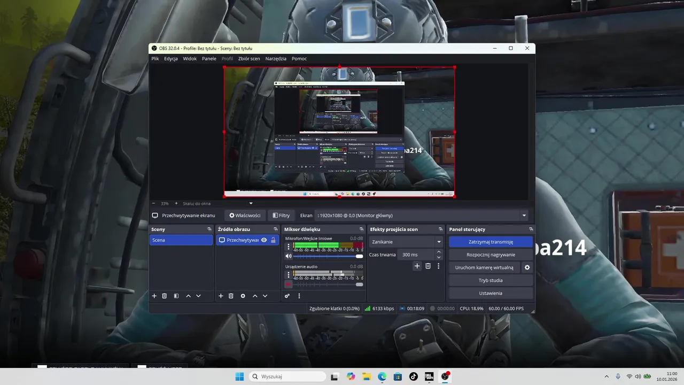Open the Pomoc menu

point(299,59)
